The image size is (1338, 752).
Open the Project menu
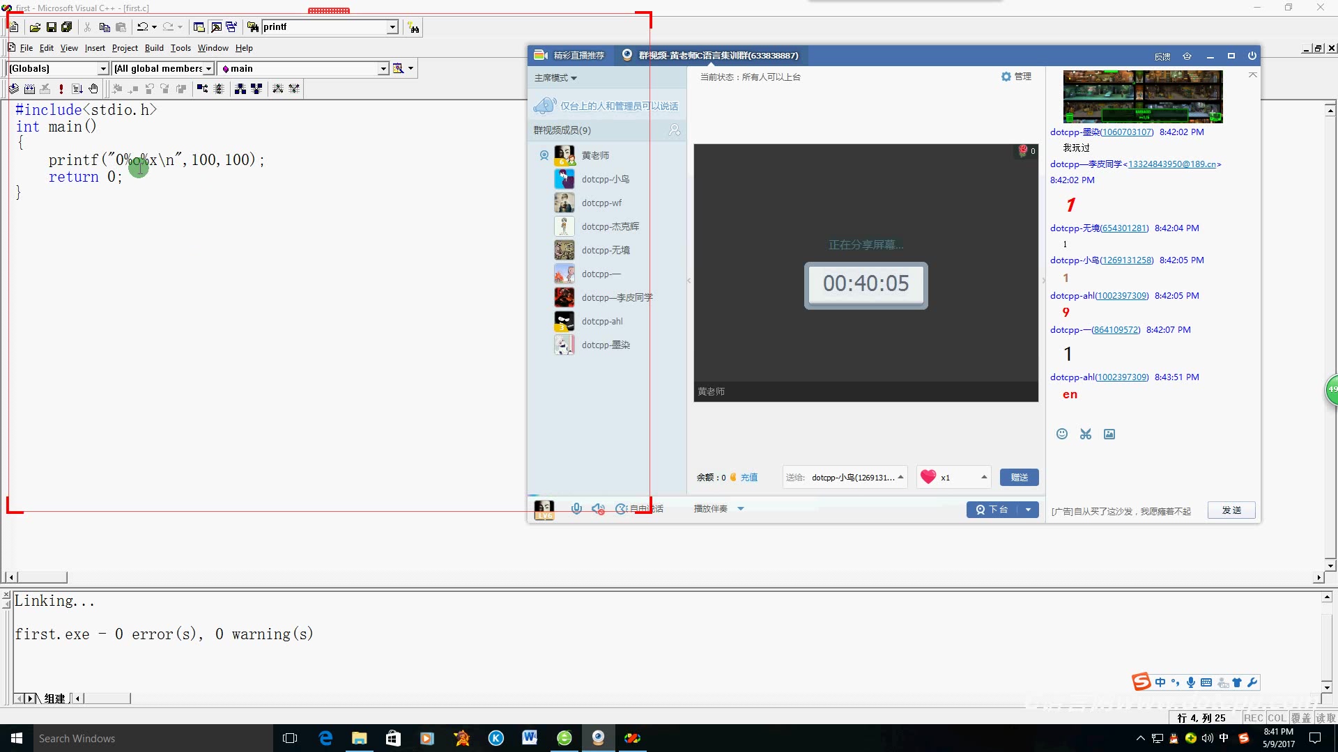pyautogui.click(x=125, y=48)
